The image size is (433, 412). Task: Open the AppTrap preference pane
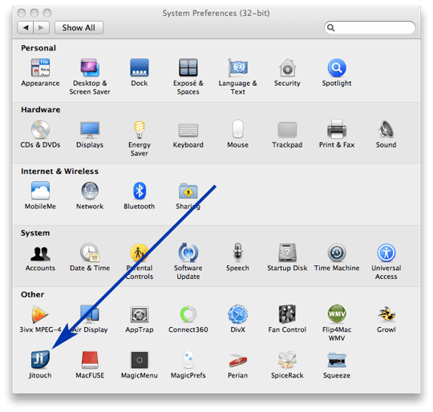pos(140,319)
